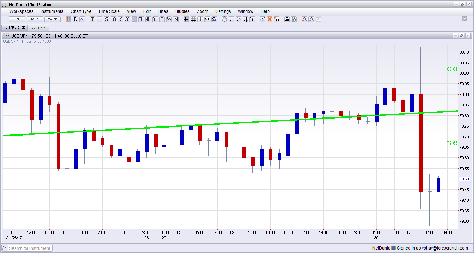This screenshot has width=474, height=253.
Task: Click the print icon in toolbar
Action: click(287, 19)
